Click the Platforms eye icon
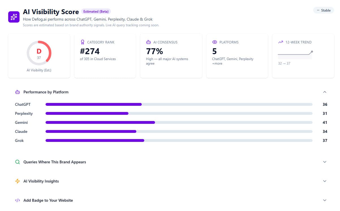This screenshot has height=211, width=340. coord(215,42)
